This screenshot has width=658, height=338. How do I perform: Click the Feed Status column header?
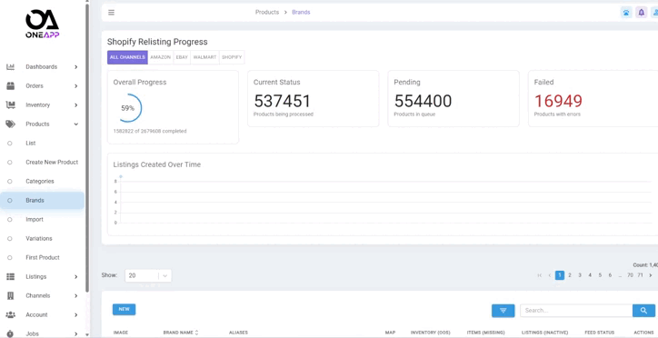click(x=600, y=333)
